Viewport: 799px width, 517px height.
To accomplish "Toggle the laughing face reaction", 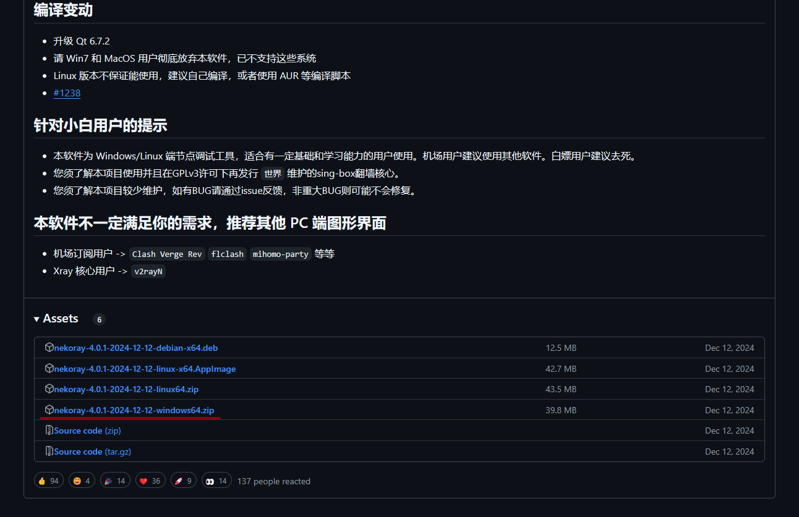I will pos(82,481).
